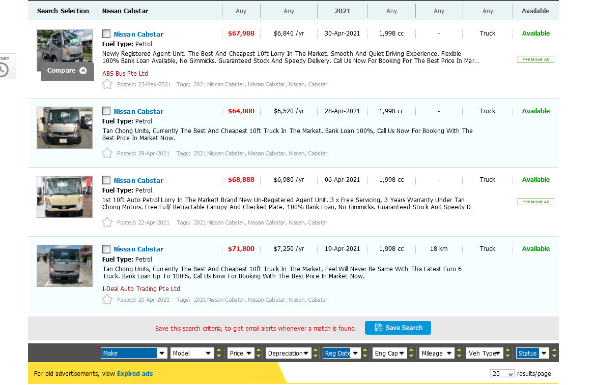Change the results per page dropdown

502,374
